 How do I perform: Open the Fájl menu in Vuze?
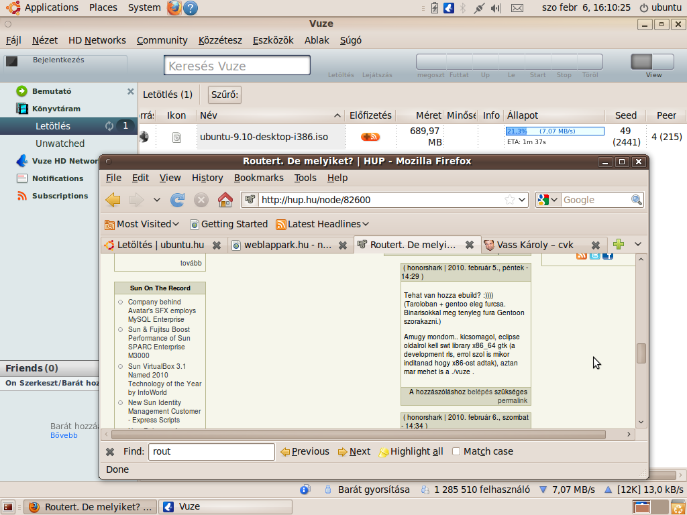[13, 40]
